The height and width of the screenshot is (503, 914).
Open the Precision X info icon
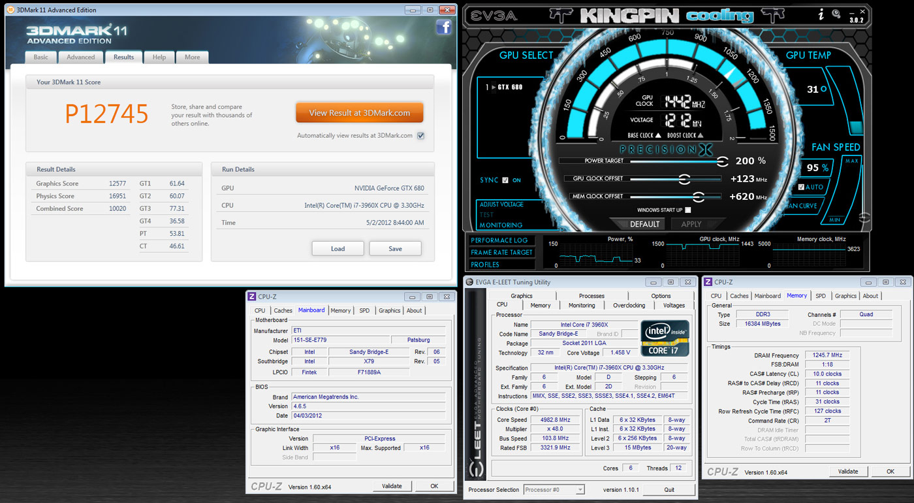pyautogui.click(x=821, y=14)
